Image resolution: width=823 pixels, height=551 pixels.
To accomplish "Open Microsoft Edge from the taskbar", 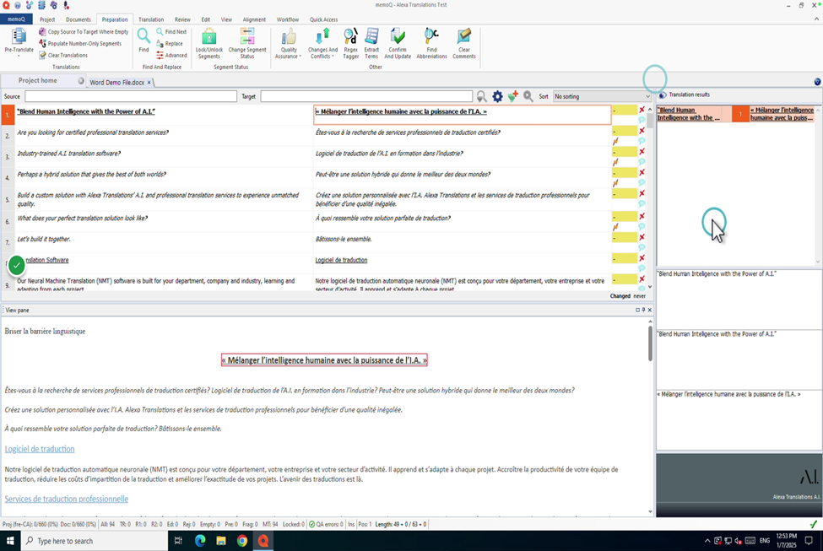I will [200, 541].
